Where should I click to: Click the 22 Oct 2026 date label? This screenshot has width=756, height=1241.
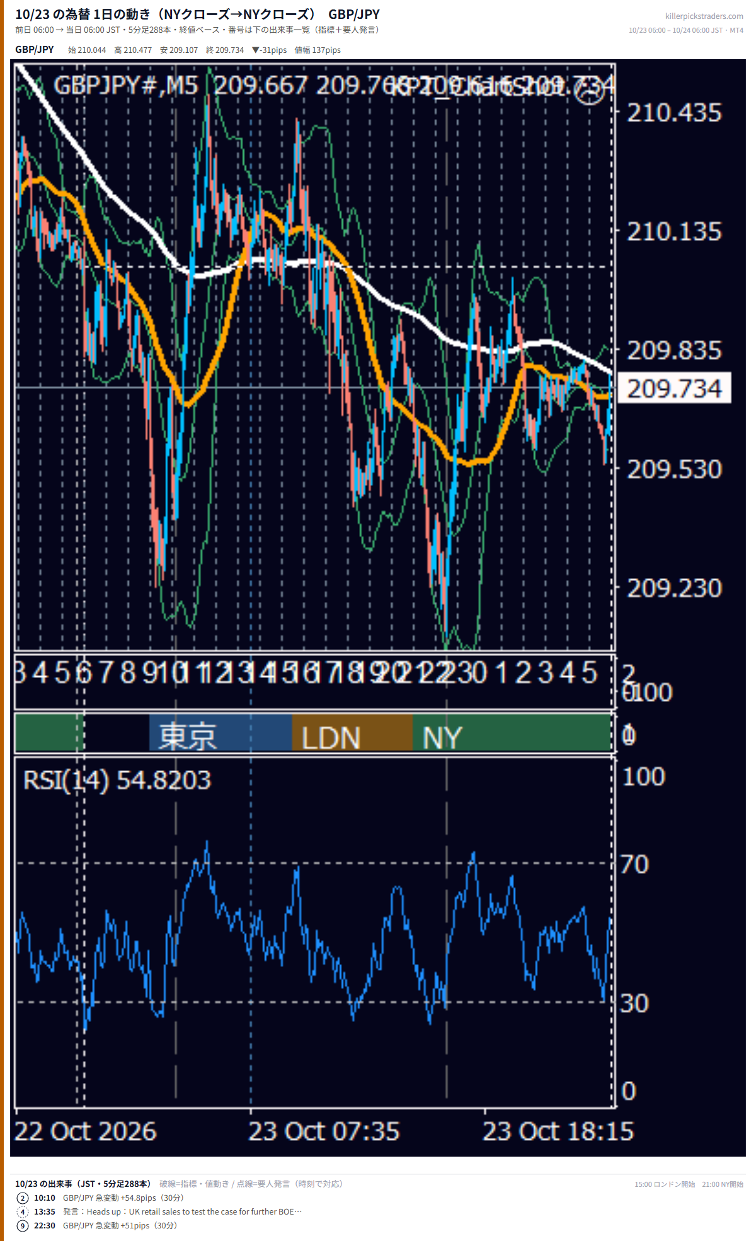click(x=85, y=1131)
